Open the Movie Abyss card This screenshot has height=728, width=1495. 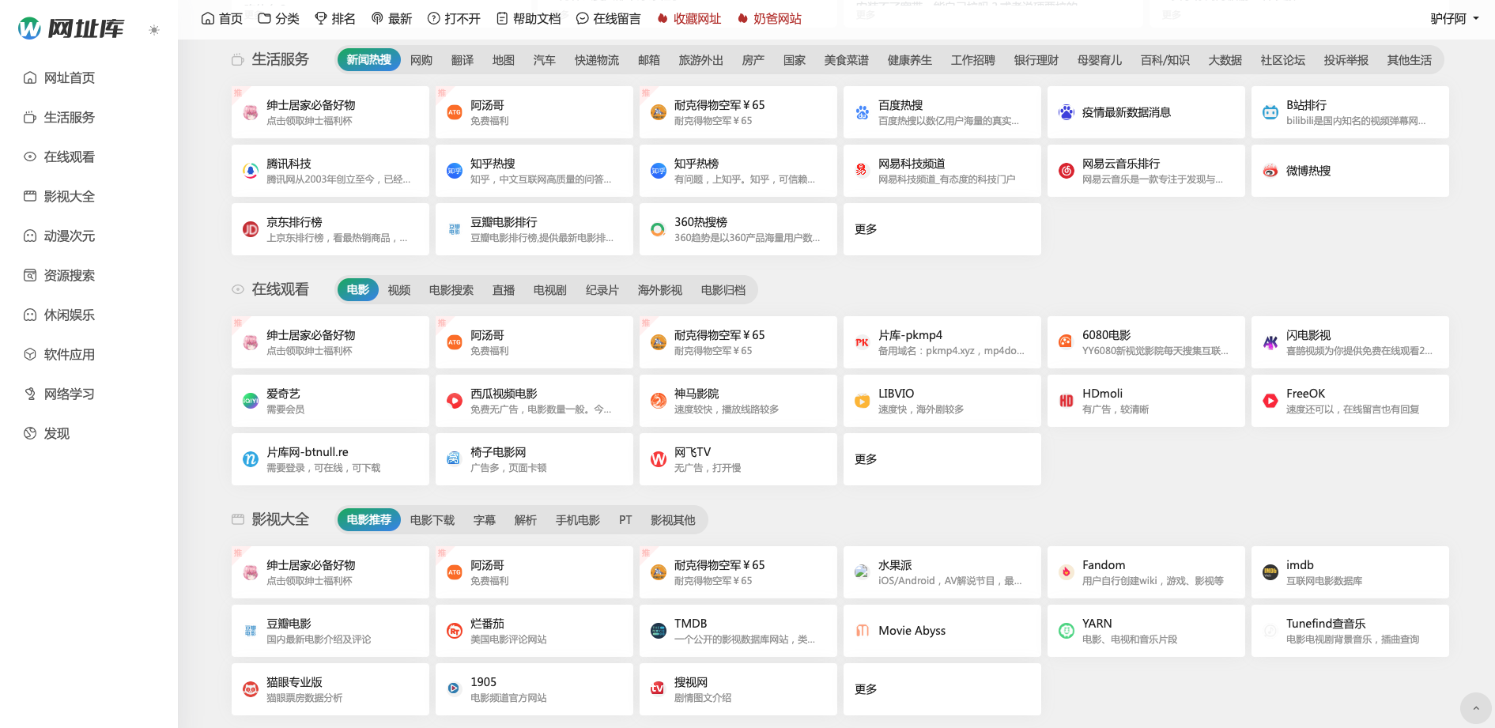click(x=942, y=631)
